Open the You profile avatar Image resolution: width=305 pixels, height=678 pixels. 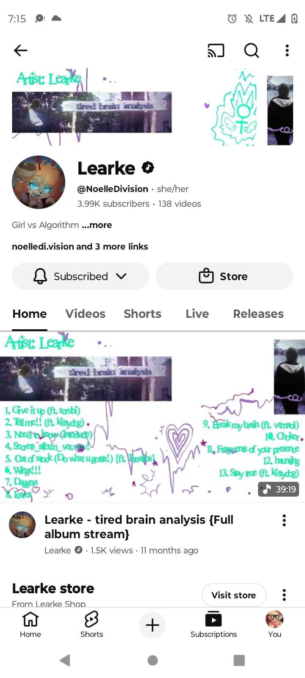point(274,624)
